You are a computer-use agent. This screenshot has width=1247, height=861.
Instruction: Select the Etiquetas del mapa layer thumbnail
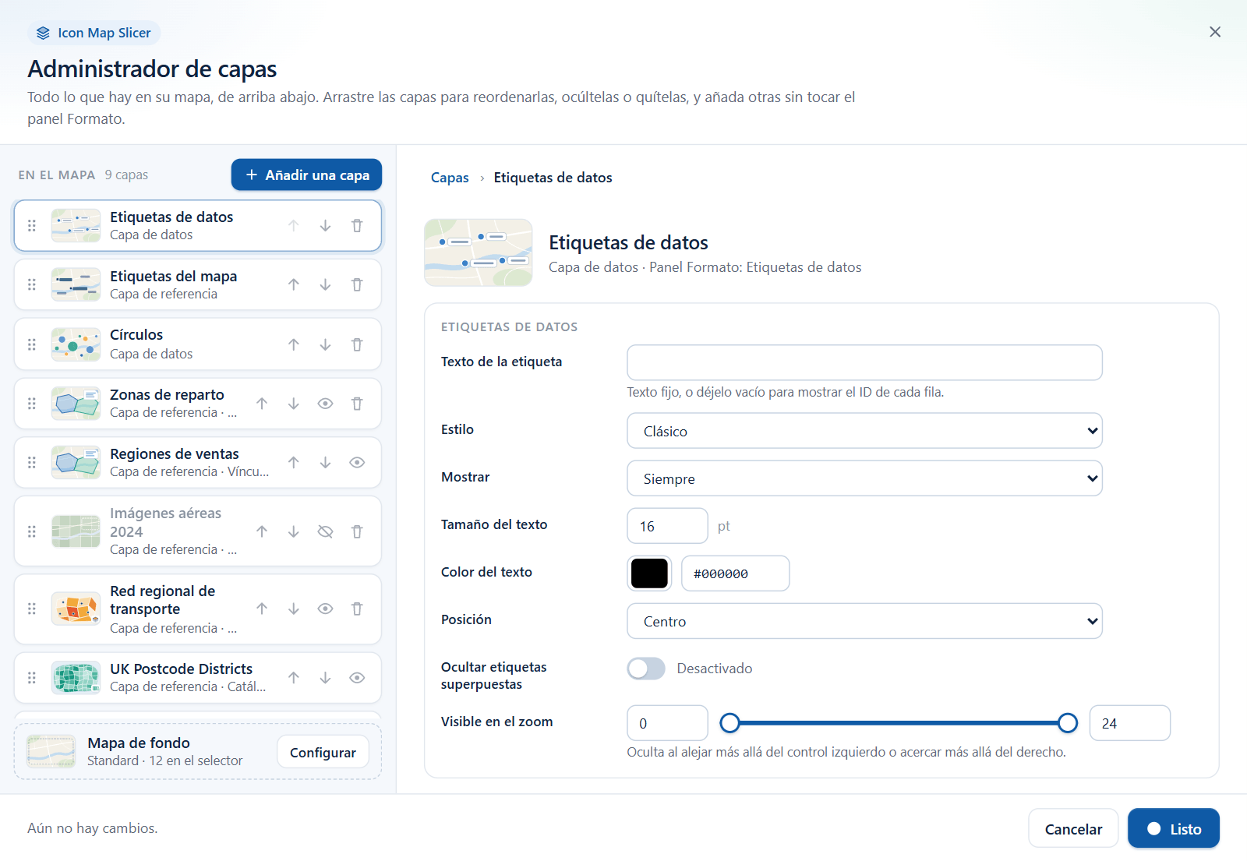coord(76,285)
